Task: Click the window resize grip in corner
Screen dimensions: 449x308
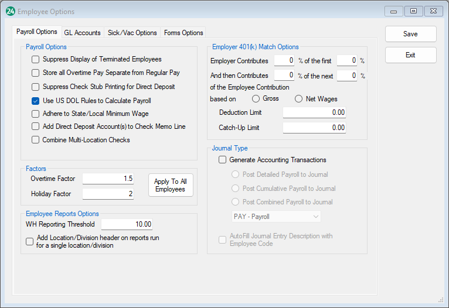Action: pyautogui.click(x=441, y=300)
